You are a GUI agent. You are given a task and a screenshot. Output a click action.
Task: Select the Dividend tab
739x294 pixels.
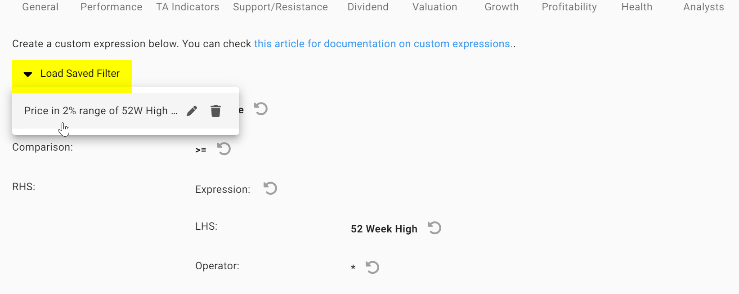(x=367, y=7)
